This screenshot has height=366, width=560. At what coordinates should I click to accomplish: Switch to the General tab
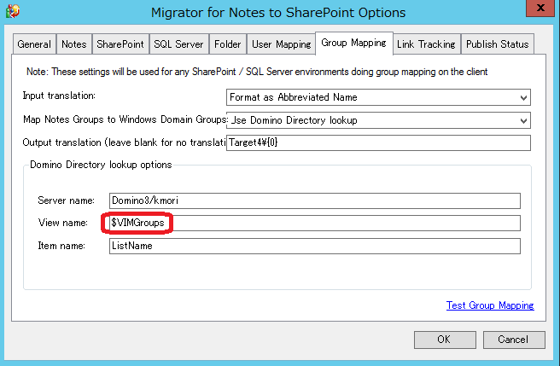[34, 44]
